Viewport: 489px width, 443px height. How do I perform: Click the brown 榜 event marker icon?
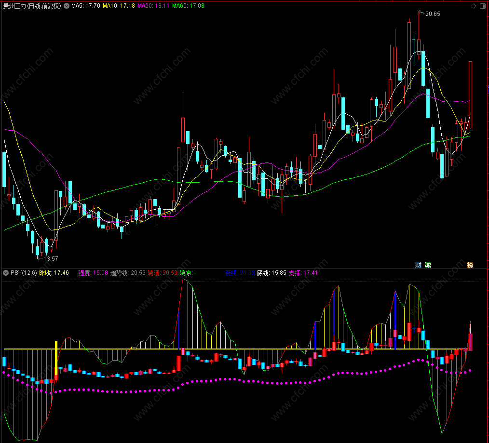470,265
